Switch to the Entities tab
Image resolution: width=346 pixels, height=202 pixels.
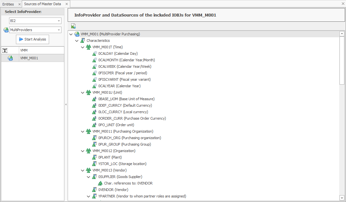(x=9, y=4)
